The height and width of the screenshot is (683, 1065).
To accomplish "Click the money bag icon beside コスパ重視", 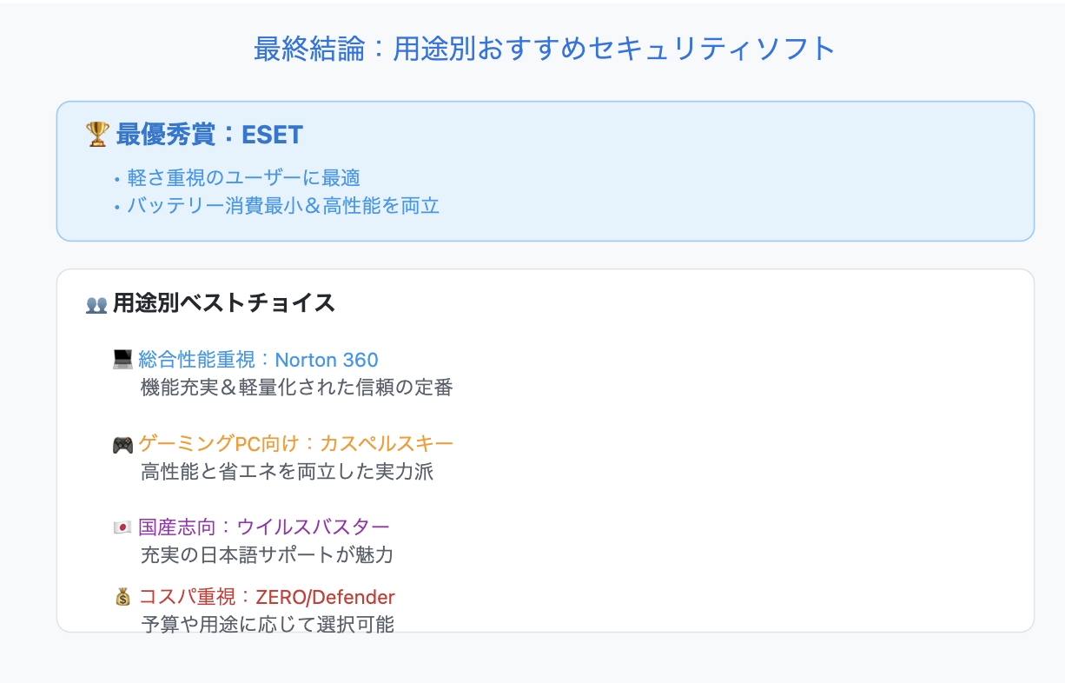I will pos(122,597).
